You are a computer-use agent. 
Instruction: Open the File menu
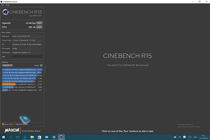pos(2,5)
